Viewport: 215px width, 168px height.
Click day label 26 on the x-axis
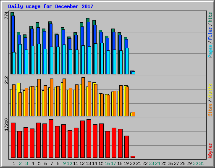pos(170,163)
